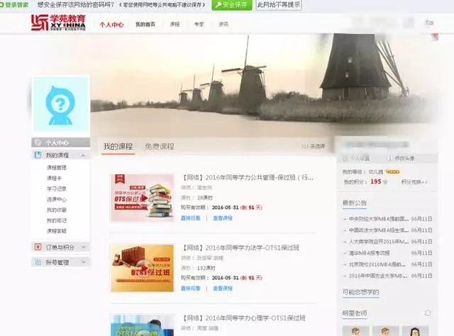
Task: Click the 195 points value
Action: click(x=376, y=181)
